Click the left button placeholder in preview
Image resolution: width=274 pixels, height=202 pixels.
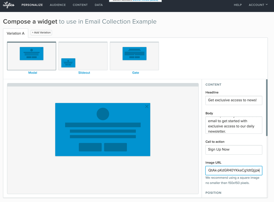coord(90,147)
